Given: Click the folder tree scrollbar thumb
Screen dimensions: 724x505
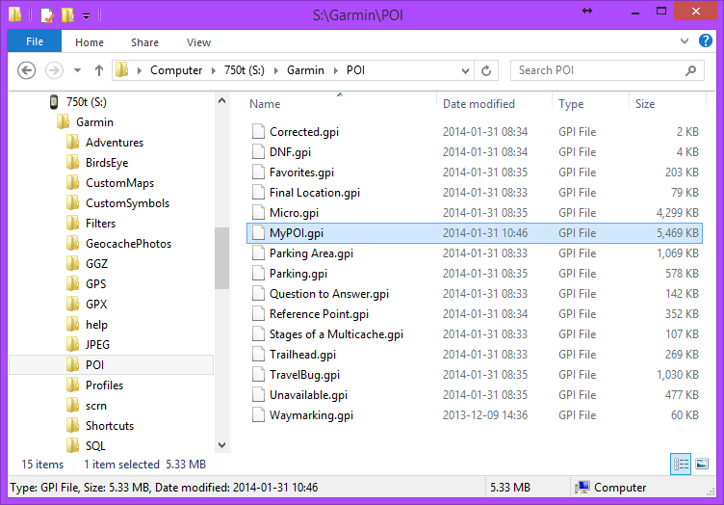Looking at the screenshot, I should coord(221,257).
